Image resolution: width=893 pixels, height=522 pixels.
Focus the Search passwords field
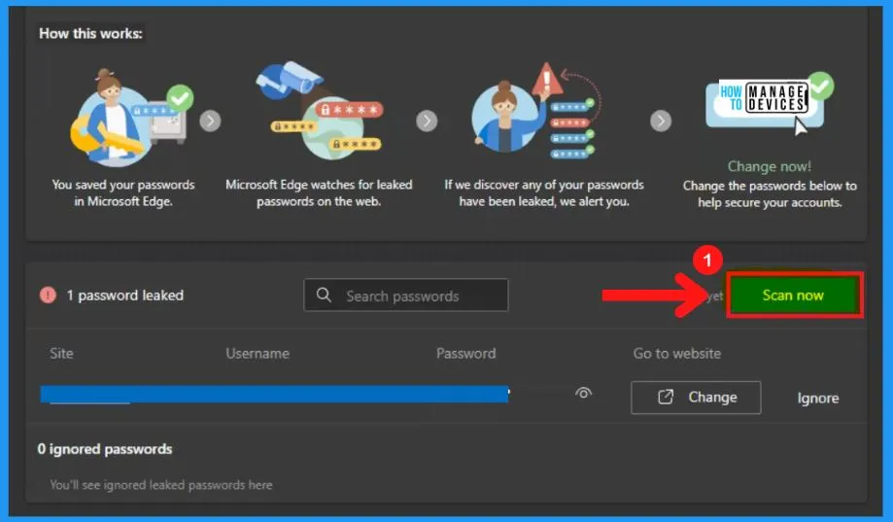click(405, 296)
